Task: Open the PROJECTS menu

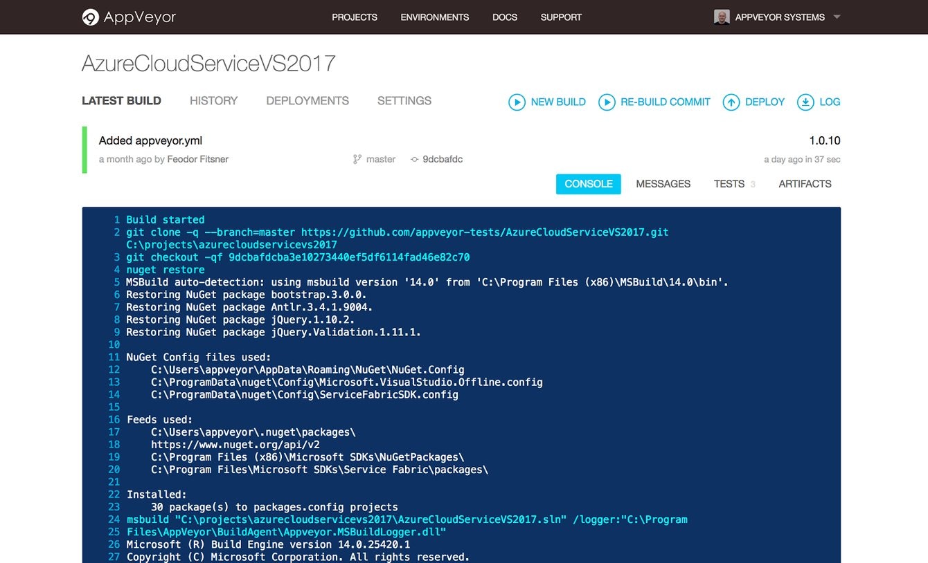Action: click(355, 17)
